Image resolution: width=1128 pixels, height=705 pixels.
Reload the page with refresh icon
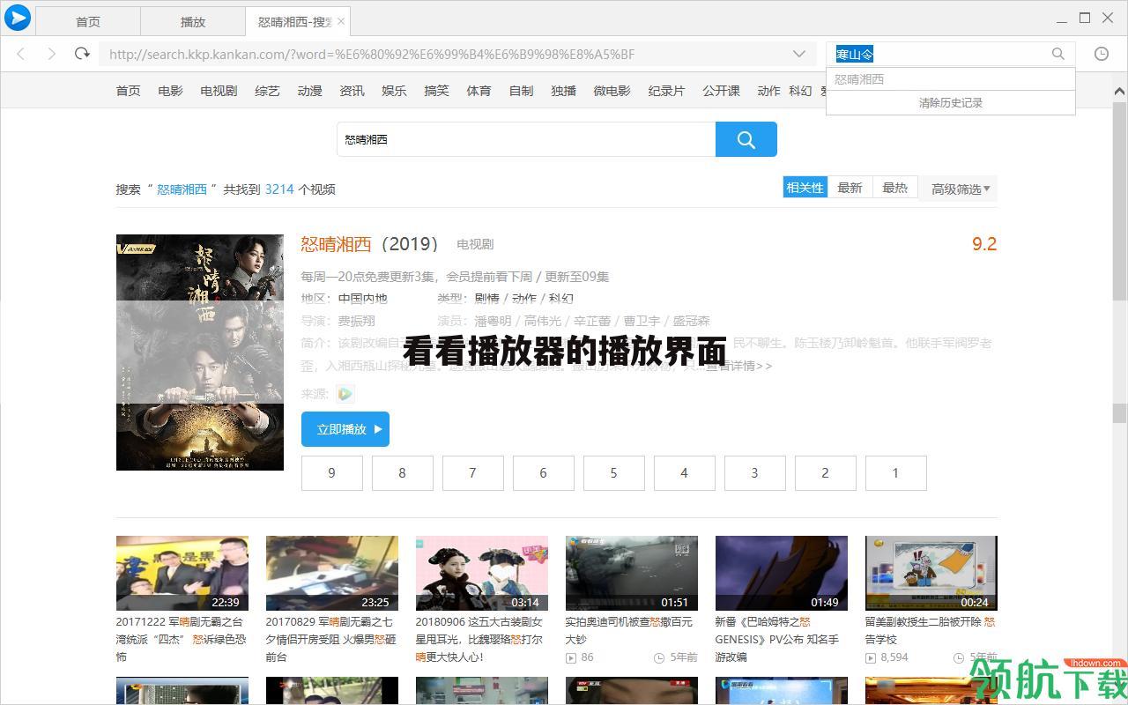(82, 54)
